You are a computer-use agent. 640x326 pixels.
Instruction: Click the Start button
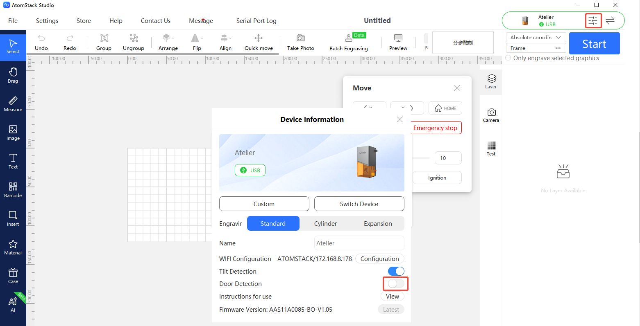point(595,44)
